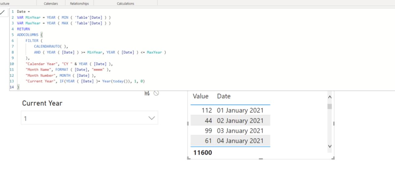This screenshot has height=188, width=395.
Task: Select the 04 January 2021 date cell
Action: (240, 141)
